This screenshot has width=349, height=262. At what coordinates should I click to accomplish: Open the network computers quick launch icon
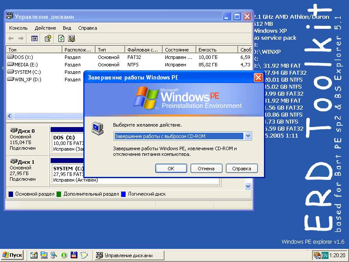click(44, 255)
